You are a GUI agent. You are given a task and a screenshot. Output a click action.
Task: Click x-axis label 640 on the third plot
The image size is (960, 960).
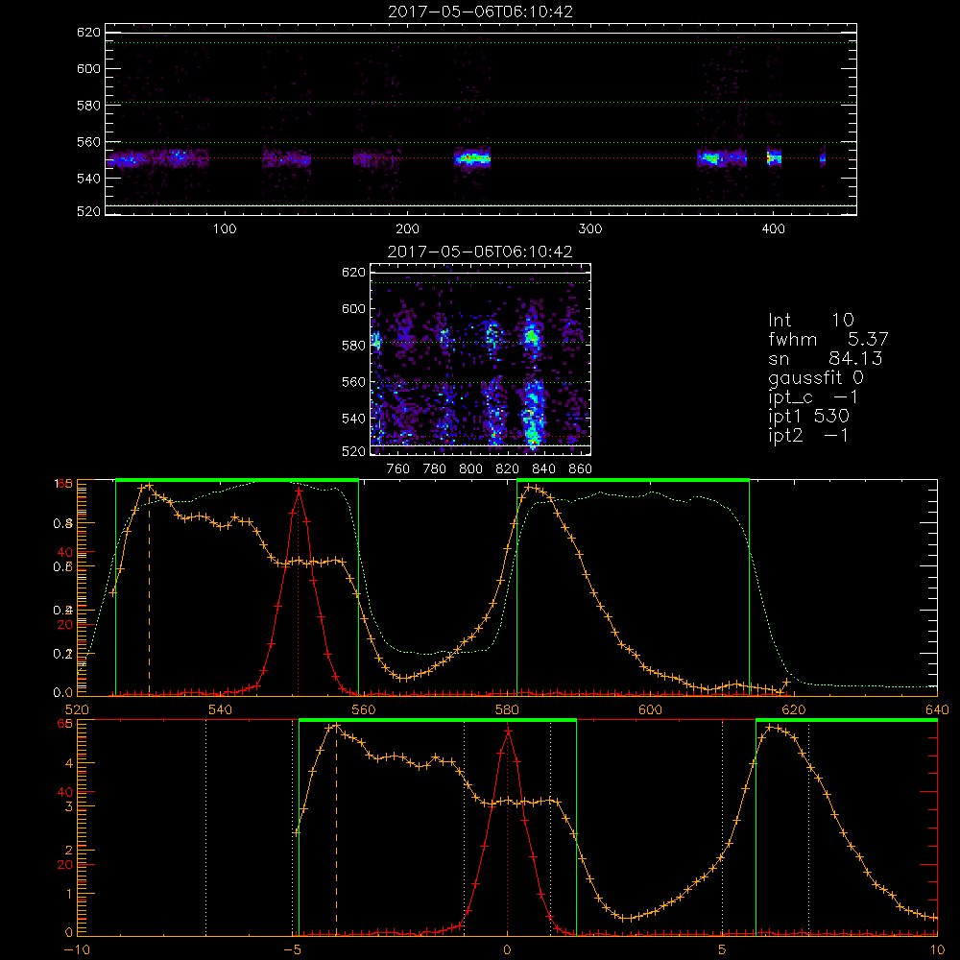pyautogui.click(x=937, y=709)
